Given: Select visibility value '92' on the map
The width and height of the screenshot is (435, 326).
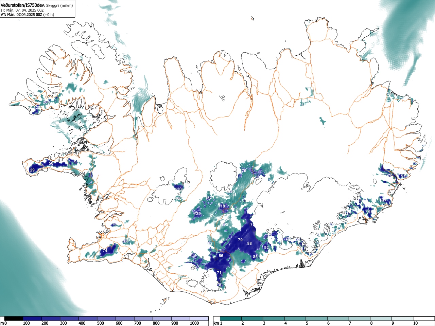Looking at the screenshot, I should [266, 248].
